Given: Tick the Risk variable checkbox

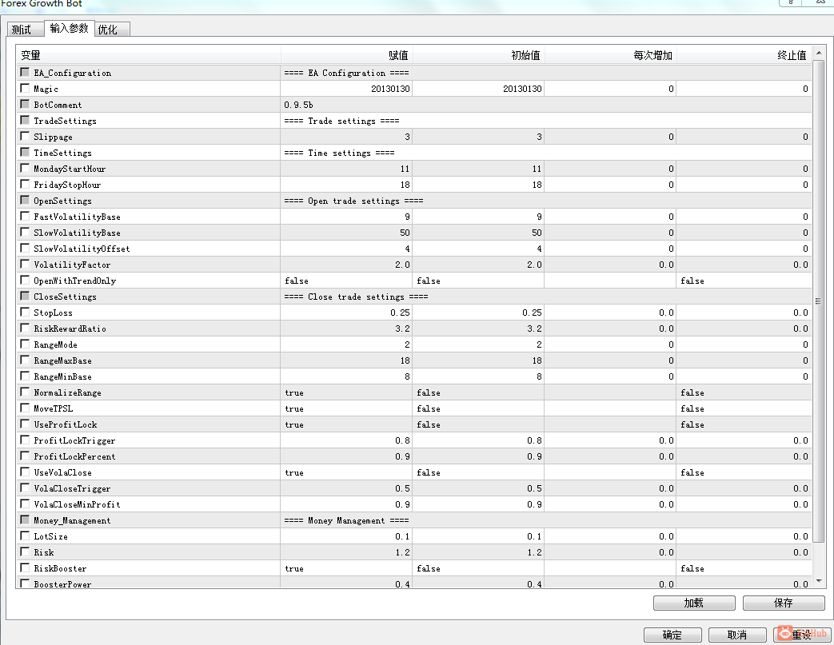Looking at the screenshot, I should [25, 551].
